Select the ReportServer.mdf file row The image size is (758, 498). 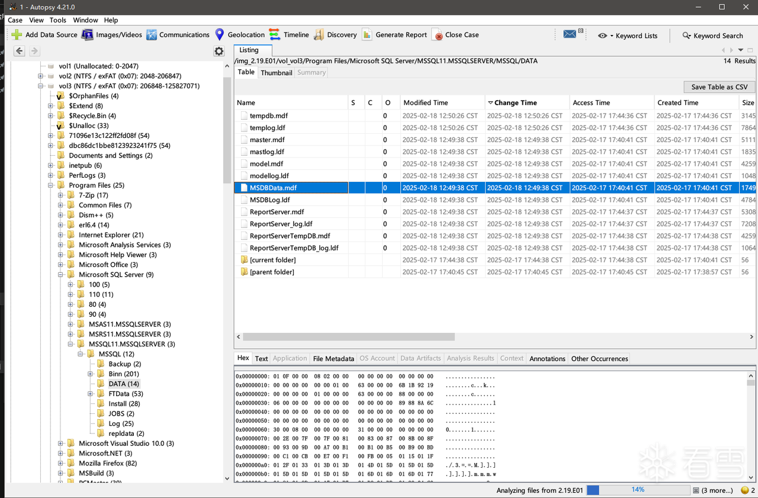click(494, 212)
